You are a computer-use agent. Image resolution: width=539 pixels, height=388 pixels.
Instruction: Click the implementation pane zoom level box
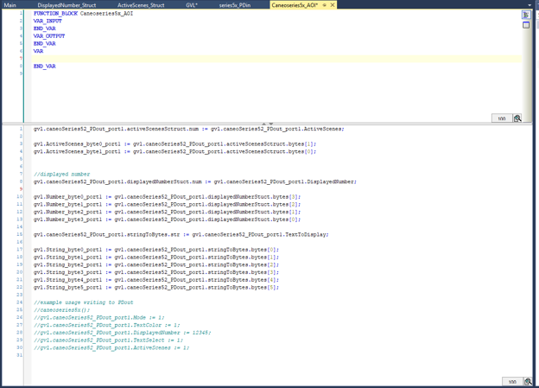click(x=512, y=382)
